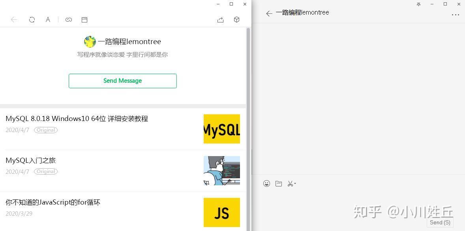Click the JS article thumbnail
The height and width of the screenshot is (231, 465).
[221, 212]
